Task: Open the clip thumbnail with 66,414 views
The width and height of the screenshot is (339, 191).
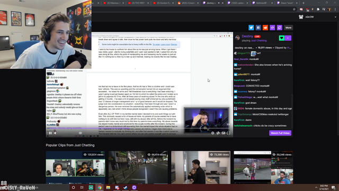Action: pyautogui.click(x=138, y=168)
